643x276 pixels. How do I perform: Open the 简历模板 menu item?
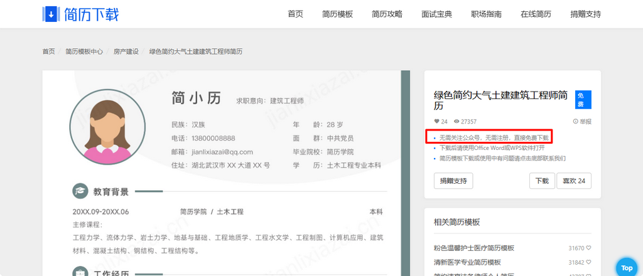[x=337, y=14]
